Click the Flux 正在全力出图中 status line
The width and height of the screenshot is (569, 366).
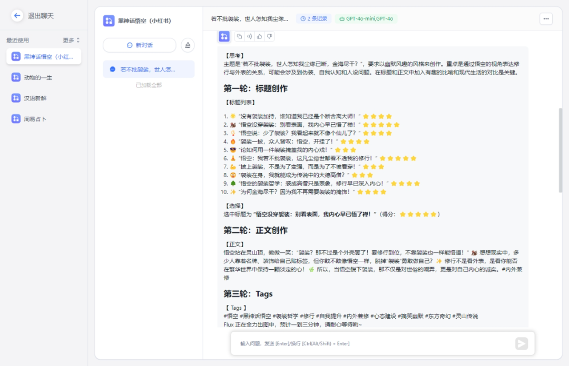292,324
